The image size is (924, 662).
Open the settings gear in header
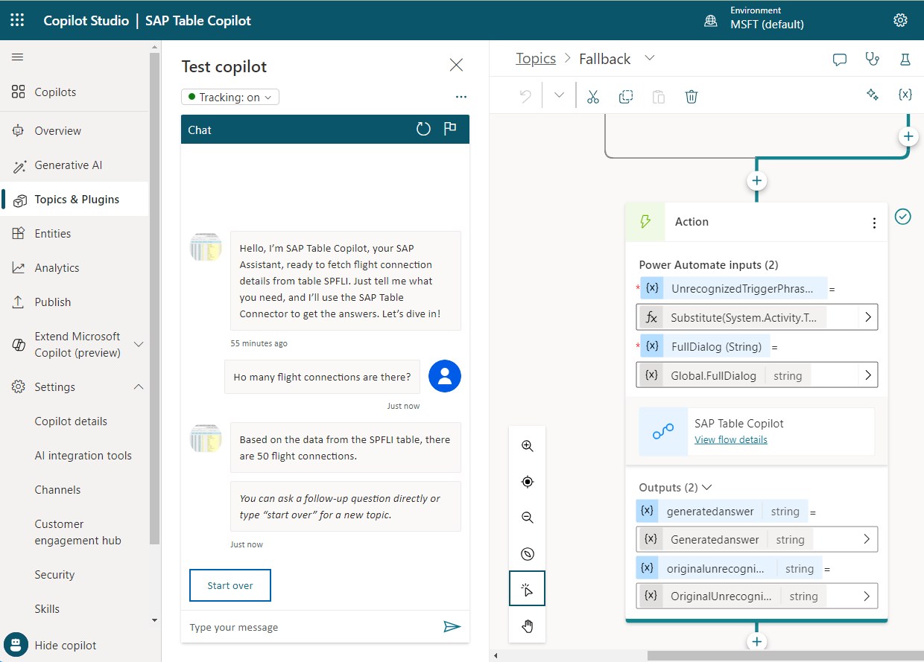coord(900,20)
